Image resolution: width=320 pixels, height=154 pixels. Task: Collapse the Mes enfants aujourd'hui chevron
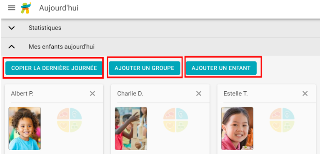(x=12, y=47)
